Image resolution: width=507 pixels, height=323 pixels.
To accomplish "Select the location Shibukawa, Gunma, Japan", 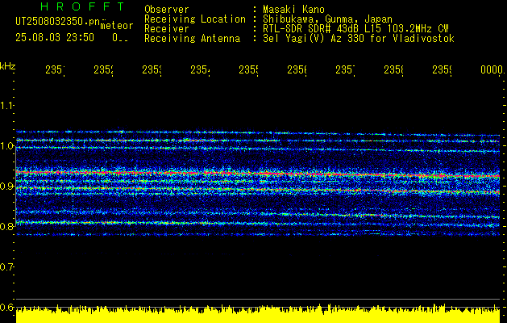I will (327, 19).
